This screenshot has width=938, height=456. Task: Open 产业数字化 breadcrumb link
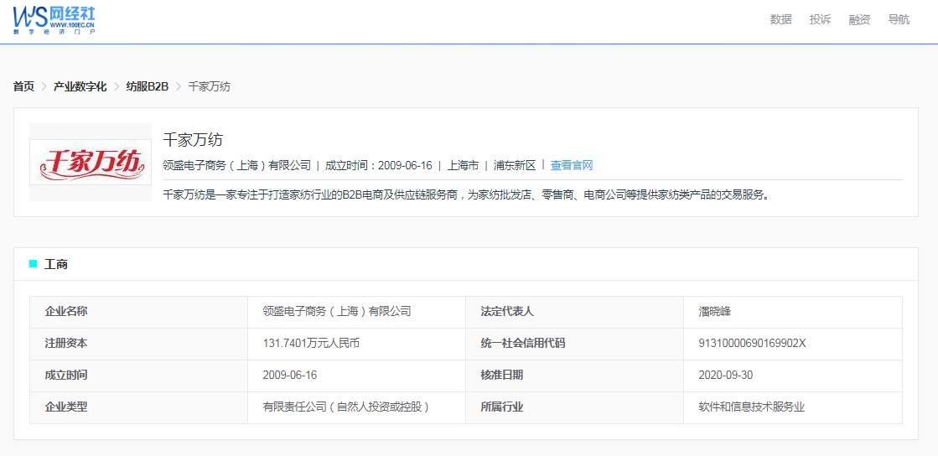[x=80, y=86]
